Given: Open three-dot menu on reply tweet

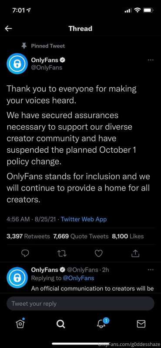Looking at the screenshot, I should (151, 270).
